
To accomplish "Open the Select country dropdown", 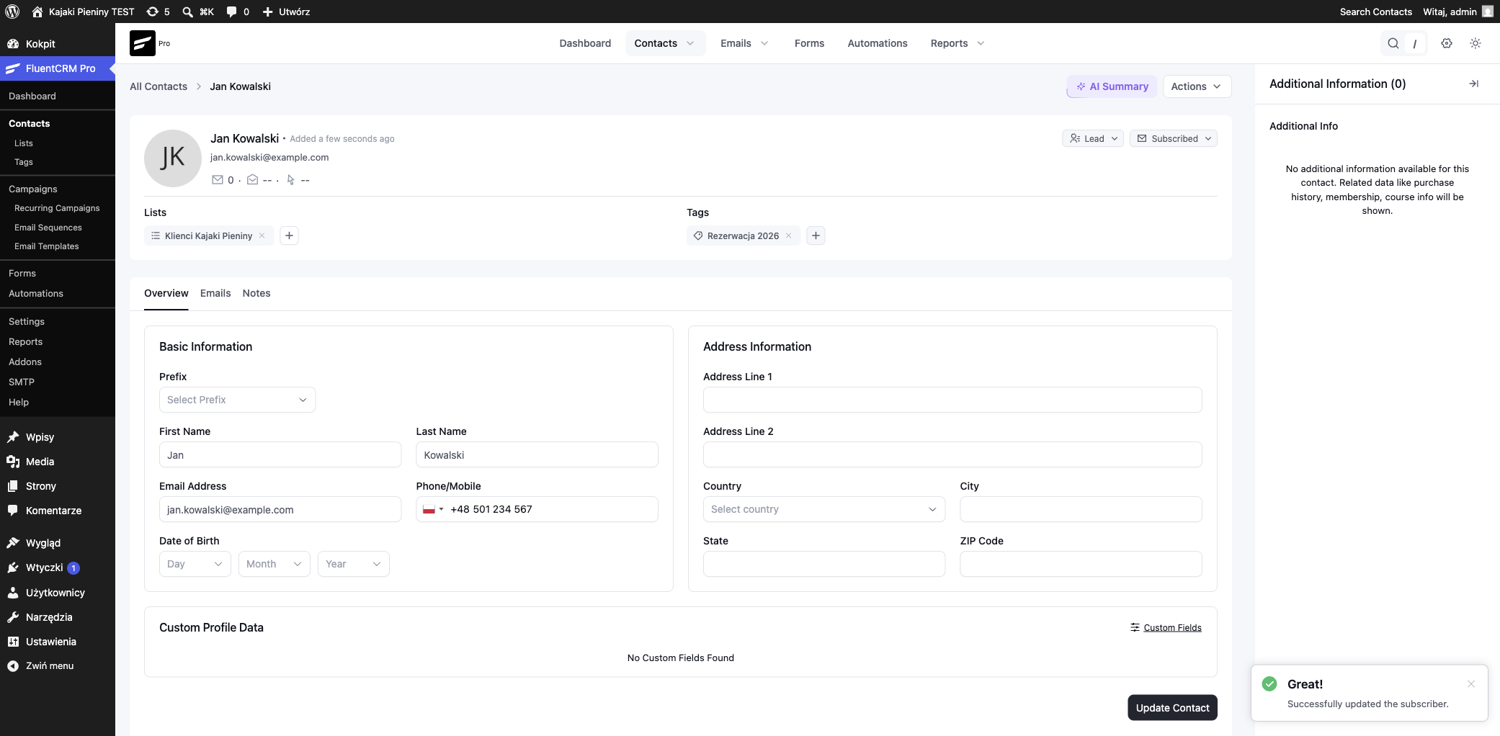I will [823, 509].
